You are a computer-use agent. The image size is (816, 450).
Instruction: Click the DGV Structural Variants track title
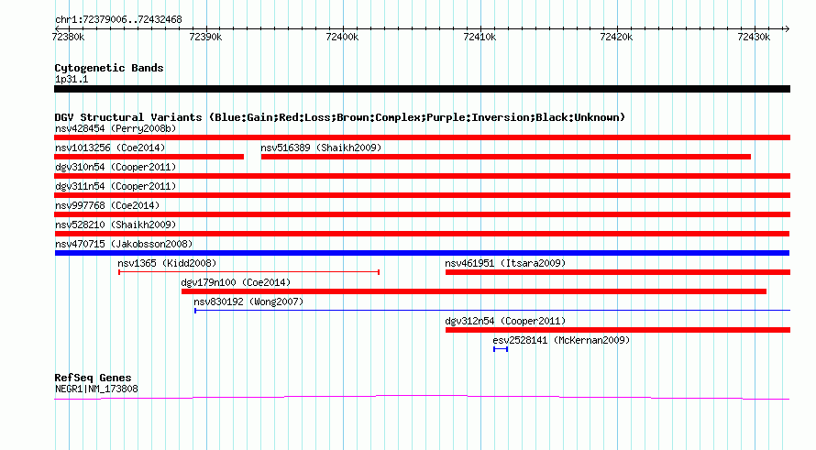click(340, 117)
